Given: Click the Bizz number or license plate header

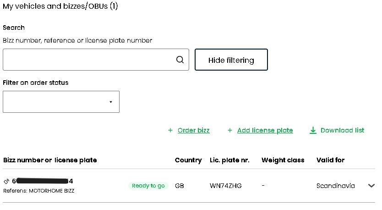Looking at the screenshot, I should point(50,160).
